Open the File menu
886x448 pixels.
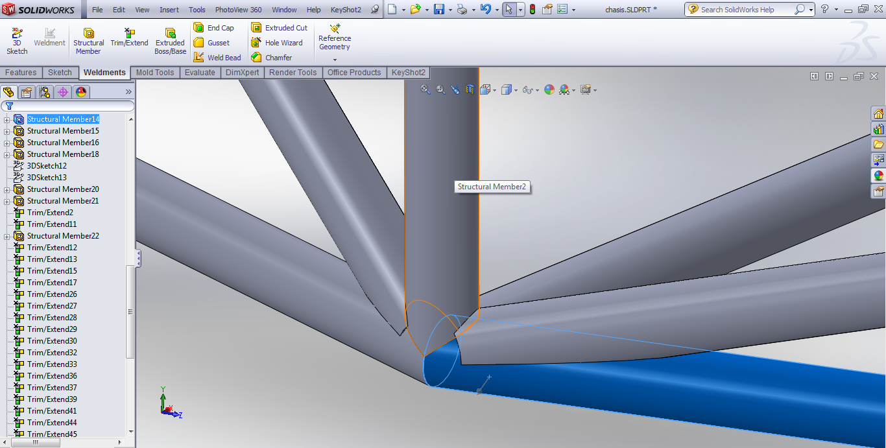click(x=97, y=10)
